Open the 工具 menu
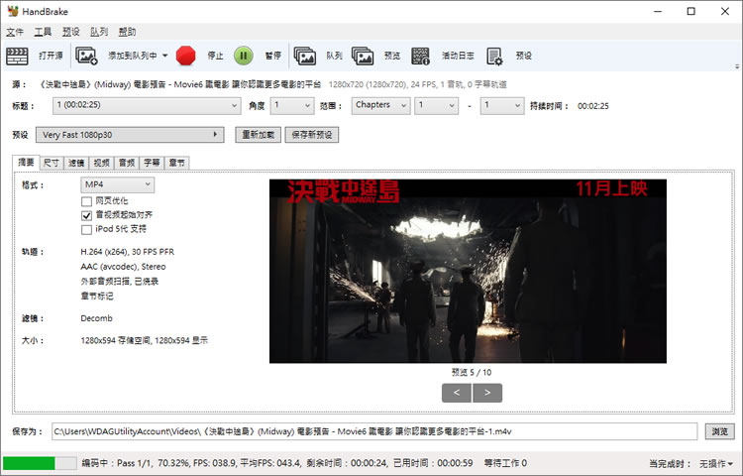Screen dimensions: 743x476 [43, 32]
